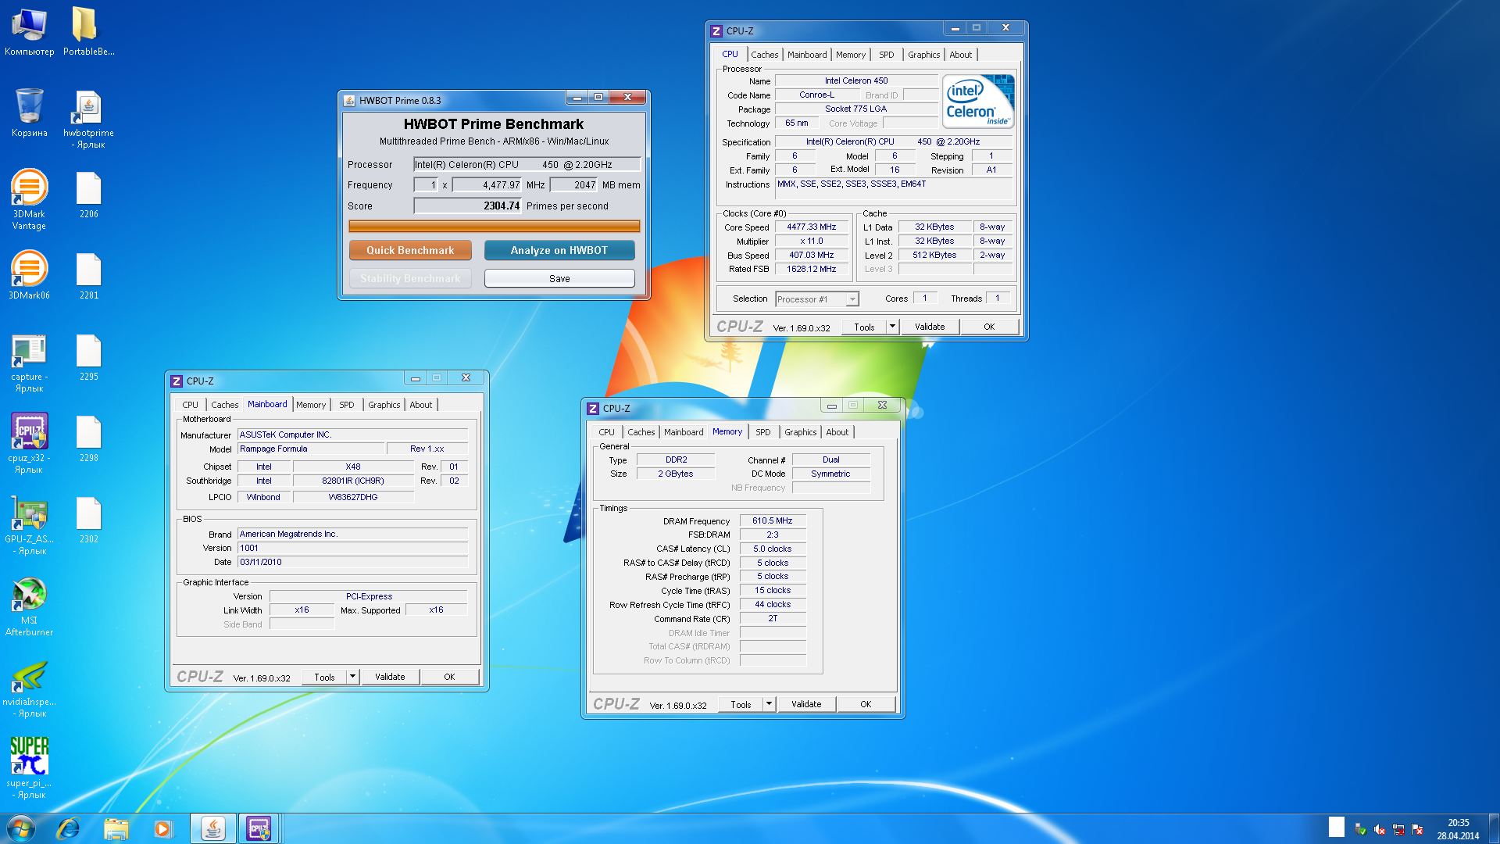Click OK in Rampage Formula CPU-Z window

pos(449,677)
